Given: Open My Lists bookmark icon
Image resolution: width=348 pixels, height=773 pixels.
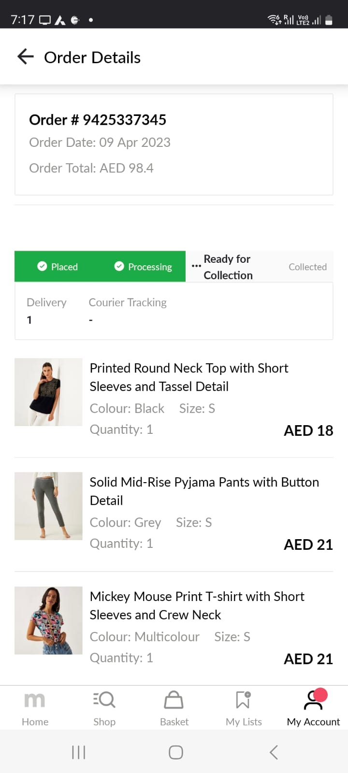Looking at the screenshot, I should [243, 700].
